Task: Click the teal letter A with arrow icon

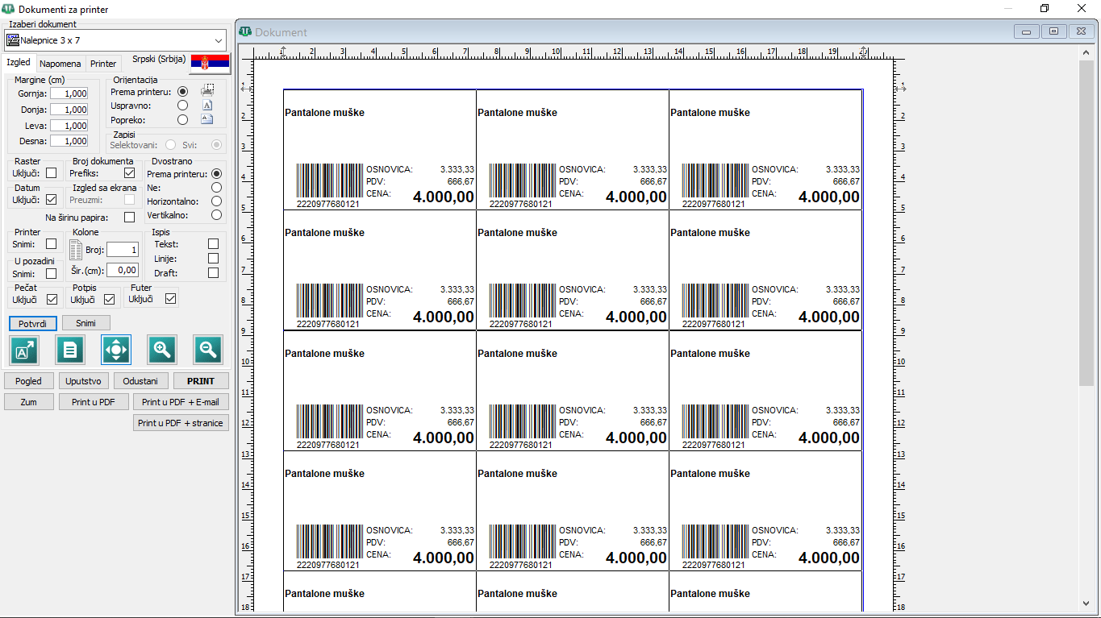Action: [x=24, y=350]
